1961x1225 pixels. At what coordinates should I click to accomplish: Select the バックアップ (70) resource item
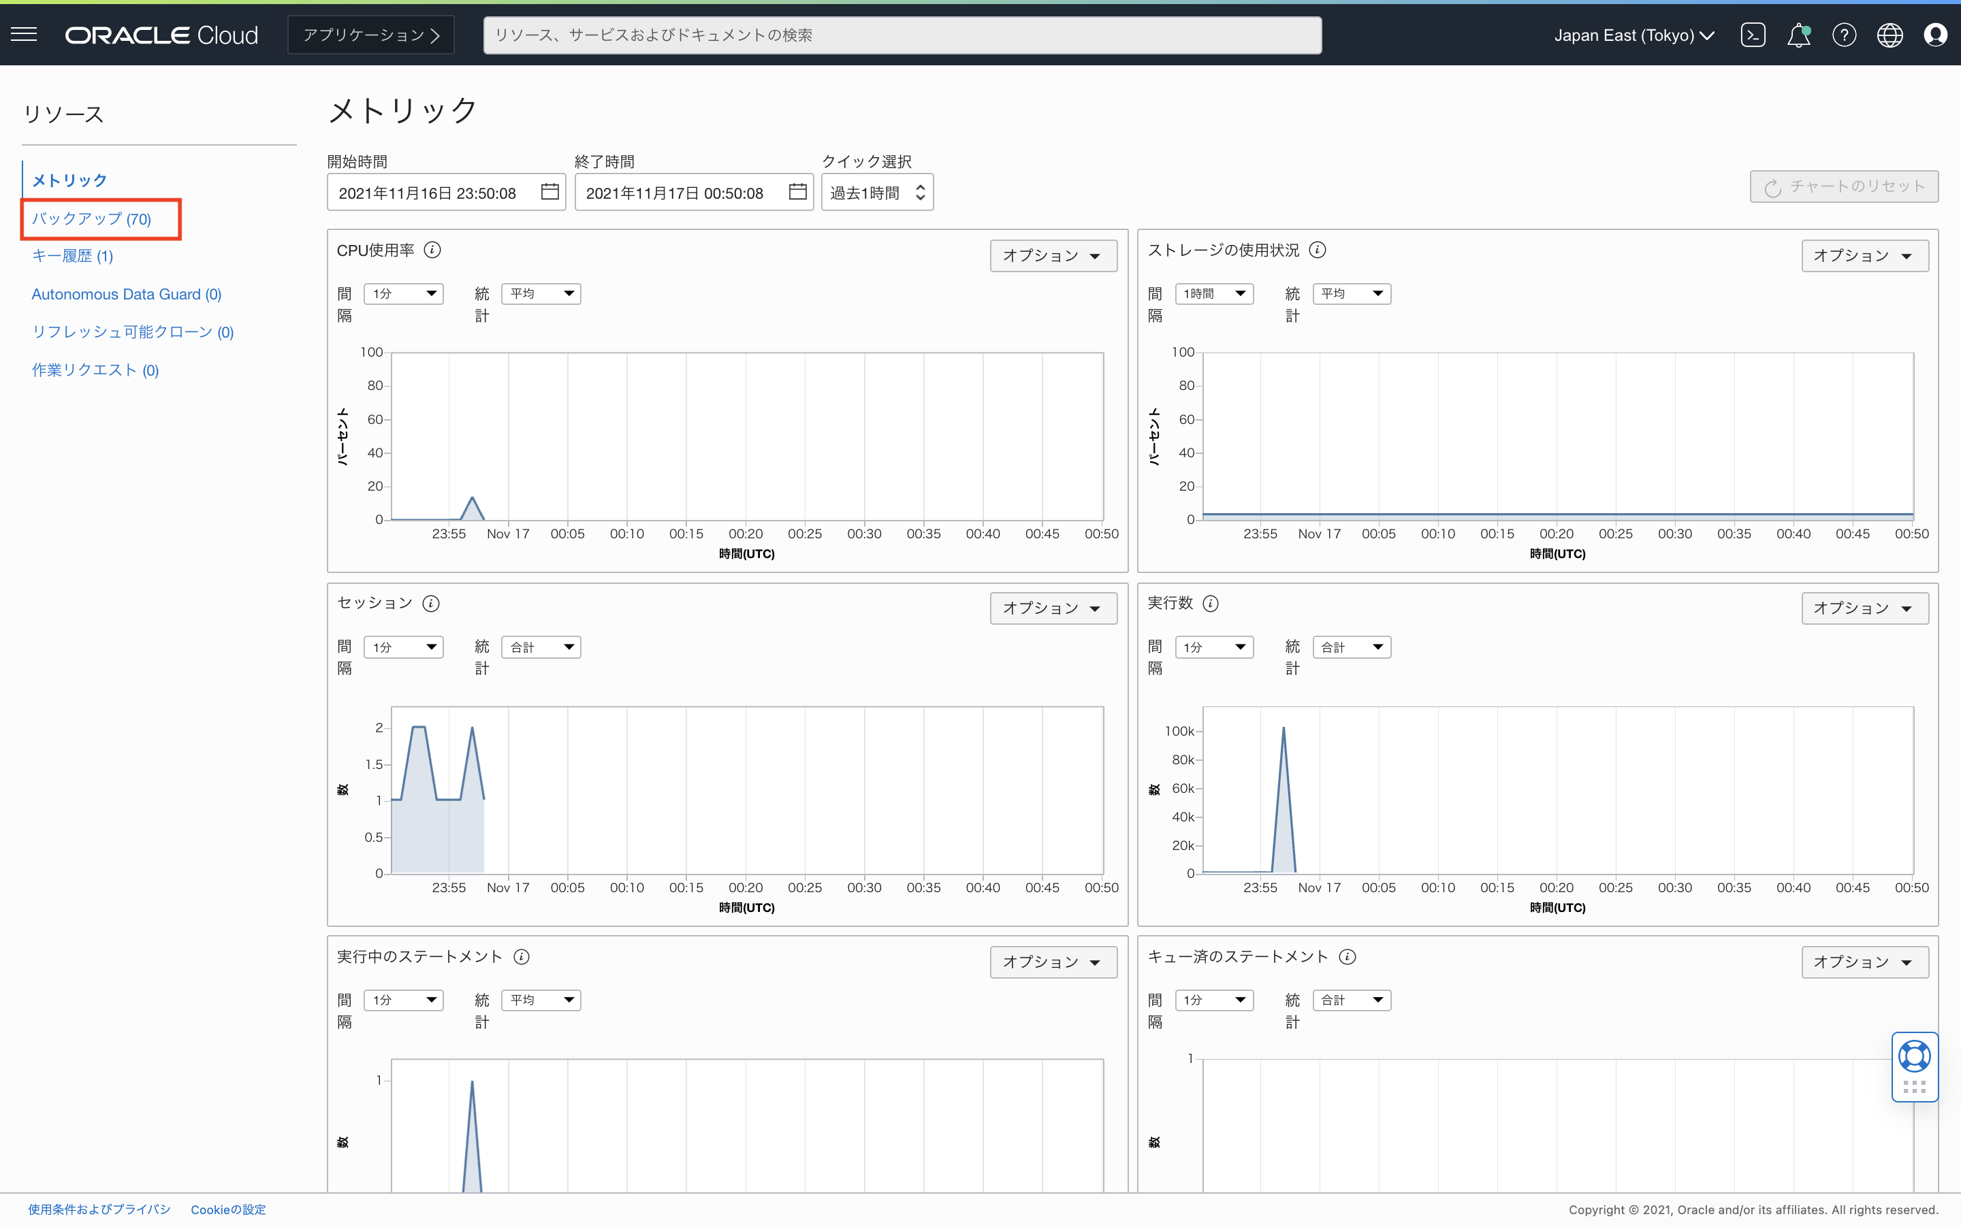click(91, 218)
